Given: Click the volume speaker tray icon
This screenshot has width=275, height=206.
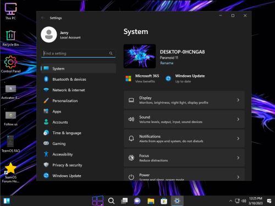Looking at the screenshot, I should [244, 201].
